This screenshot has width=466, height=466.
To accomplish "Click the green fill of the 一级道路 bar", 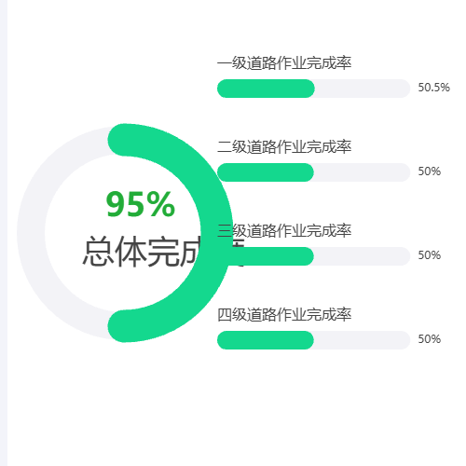I will click(266, 89).
